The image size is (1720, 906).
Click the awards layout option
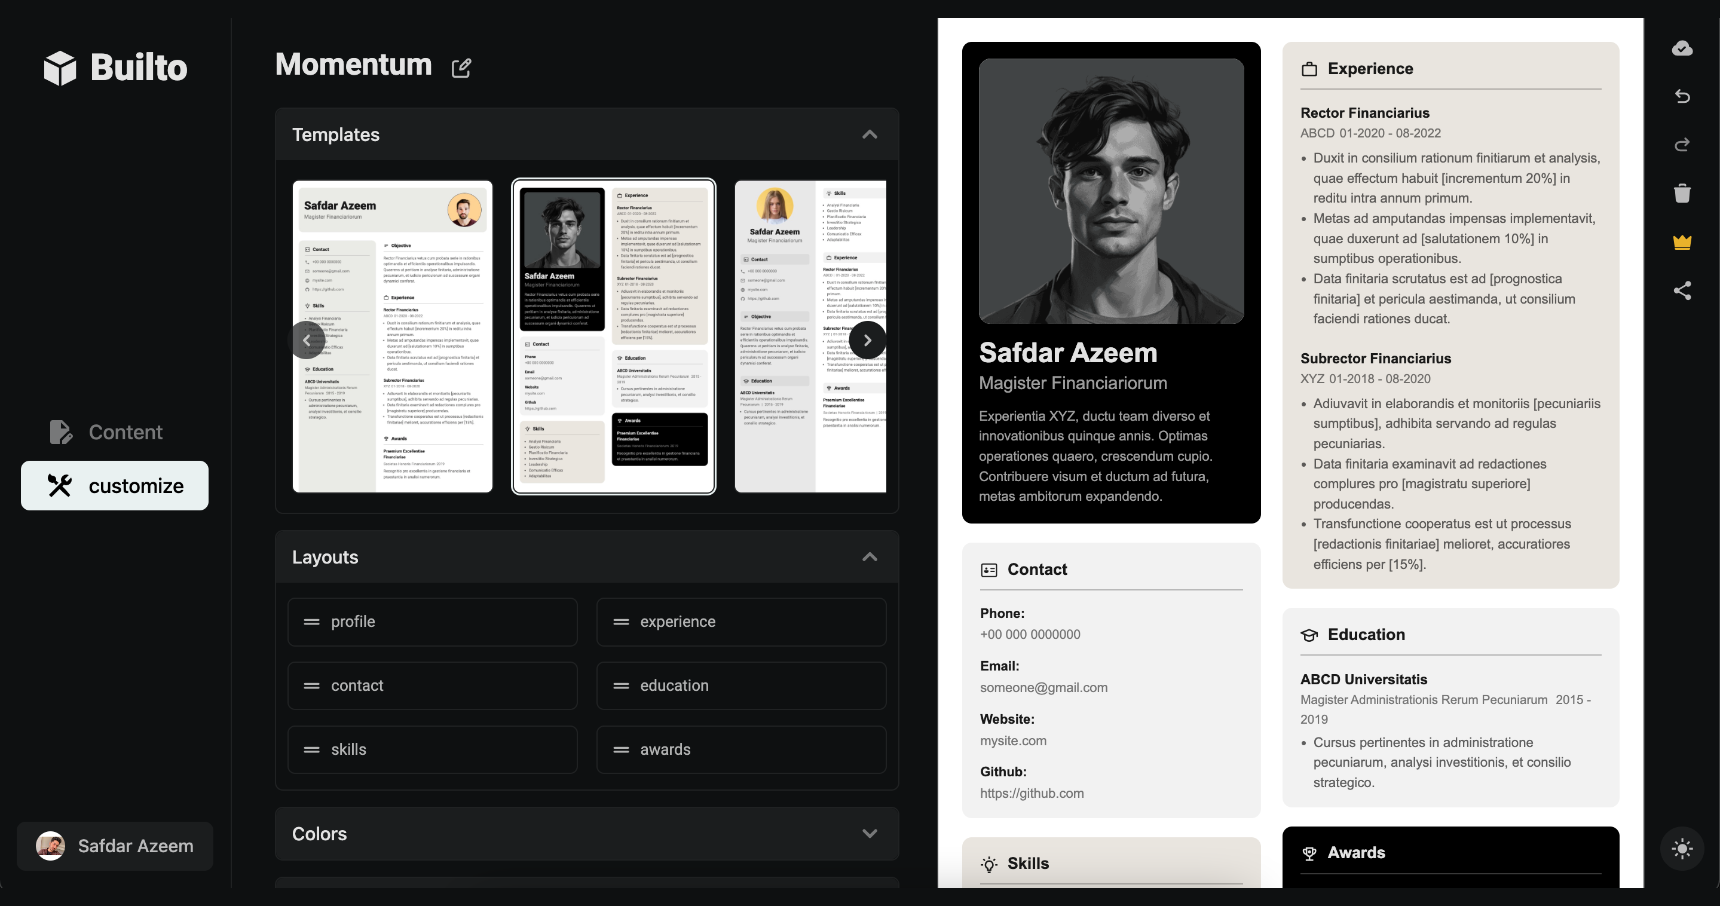pos(740,749)
